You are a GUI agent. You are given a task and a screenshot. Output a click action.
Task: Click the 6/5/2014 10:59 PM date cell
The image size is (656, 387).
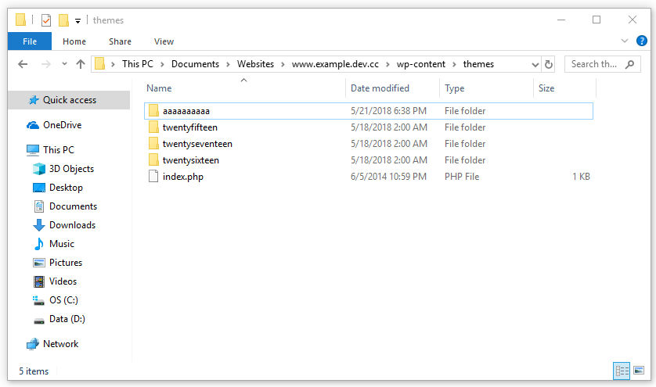pos(388,177)
